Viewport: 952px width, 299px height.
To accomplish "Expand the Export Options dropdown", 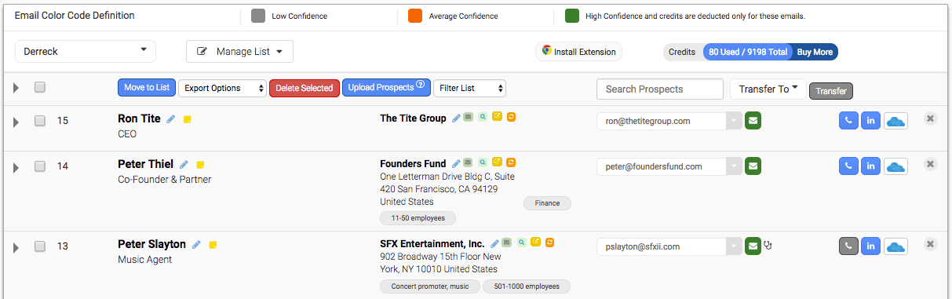I will 222,88.
